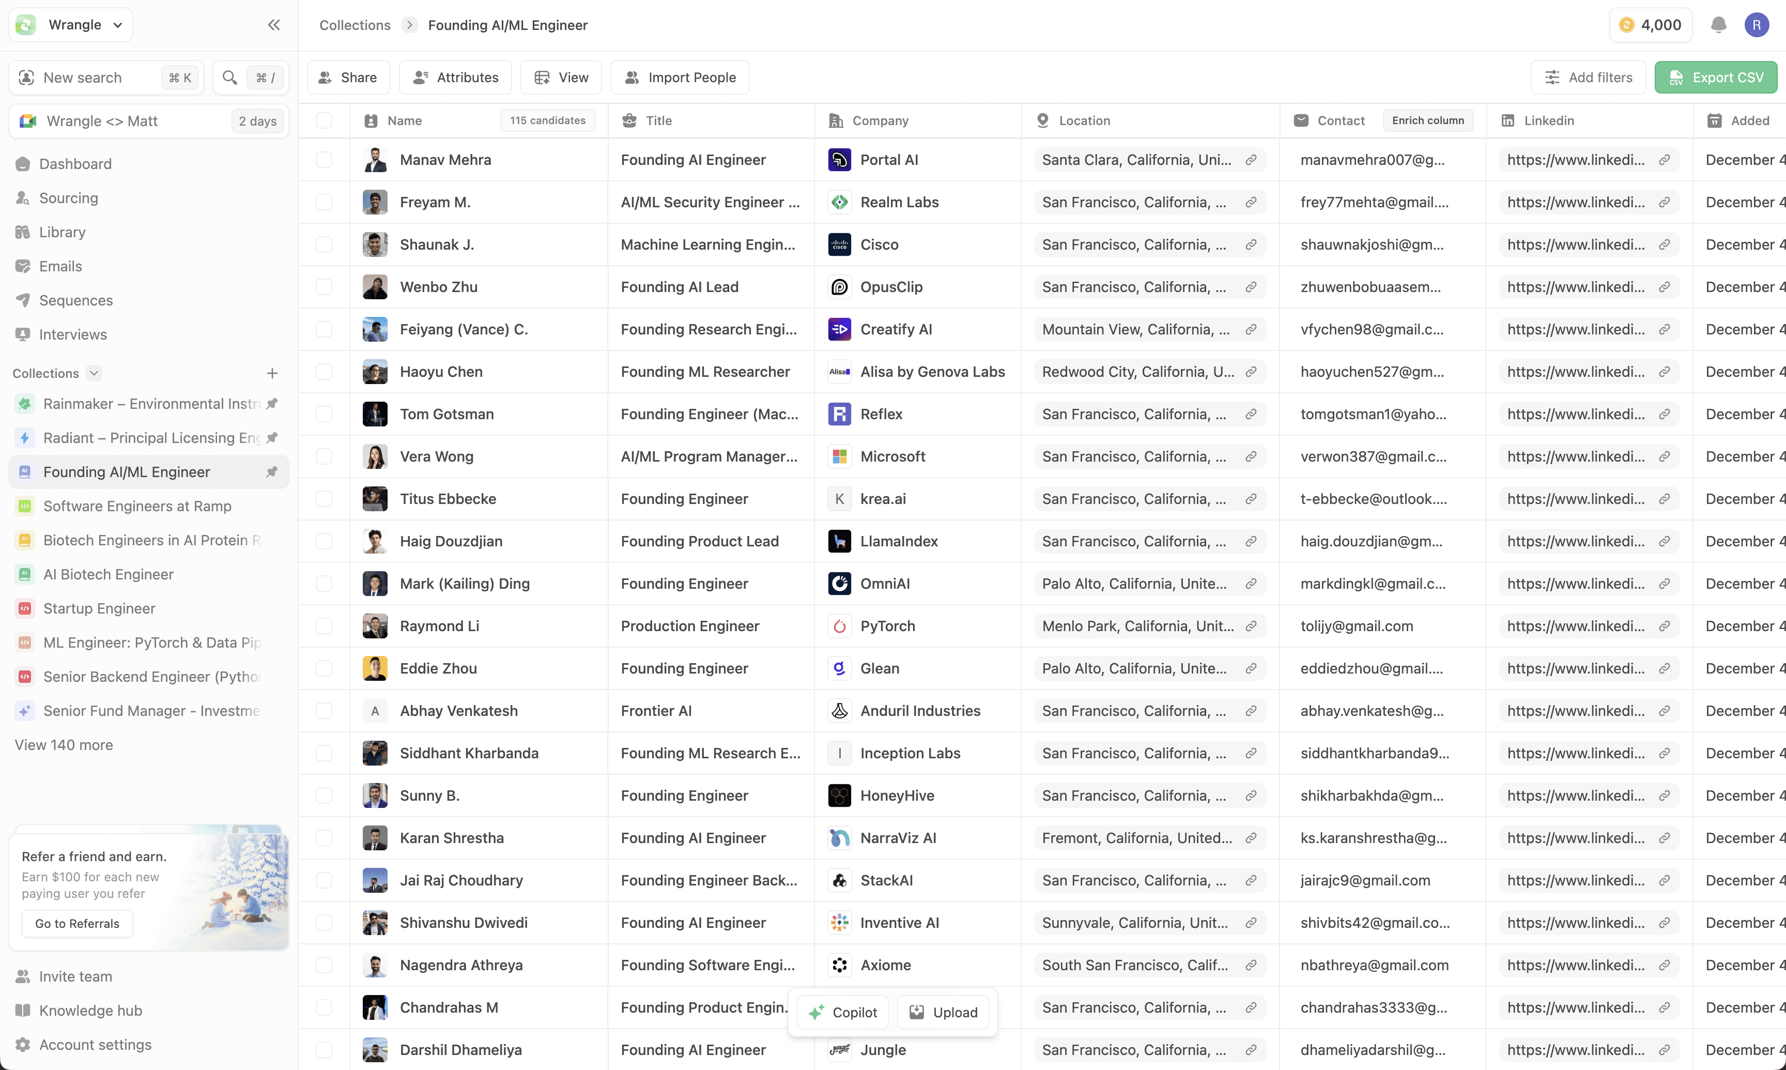Screen dimensions: 1786x1070
Task: Open notifications bell icon
Action: [1718, 25]
